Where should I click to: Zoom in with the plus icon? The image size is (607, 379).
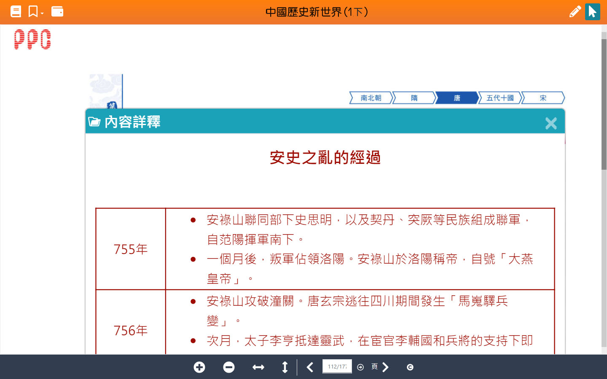(199, 367)
